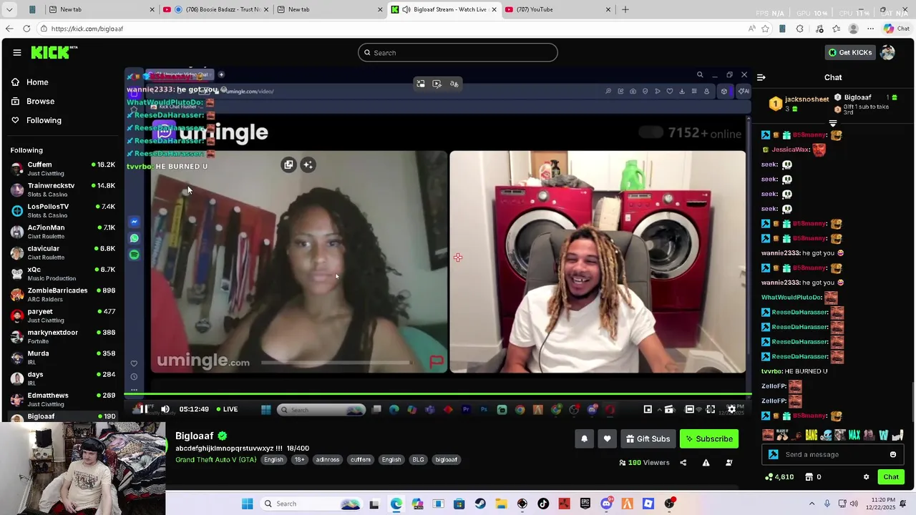Open LosPollosTV channel in Following list
Screen dimensions: 916x515
pos(63,210)
